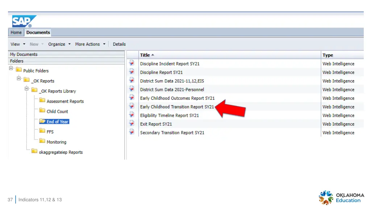This screenshot has height=209, width=371.
Task: Open District Sum Data 2021-Personnel title
Action: tap(172, 90)
